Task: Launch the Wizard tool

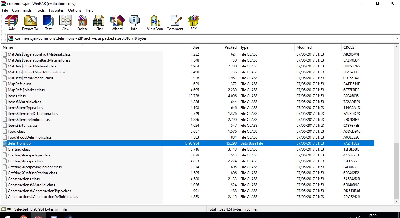Action: (x=117, y=23)
